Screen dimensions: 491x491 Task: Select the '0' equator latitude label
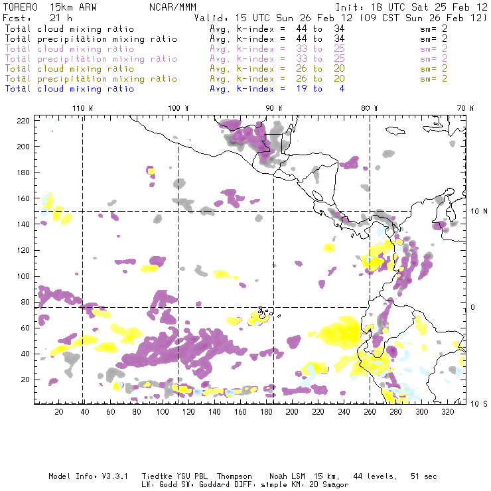coord(473,307)
